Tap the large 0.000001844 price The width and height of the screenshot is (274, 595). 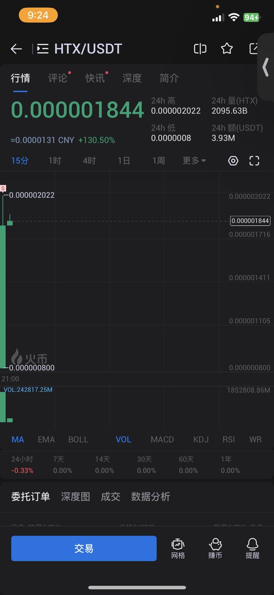(77, 110)
